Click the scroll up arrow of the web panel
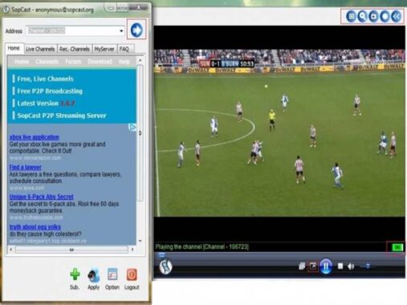The image size is (407, 305). click(x=140, y=60)
